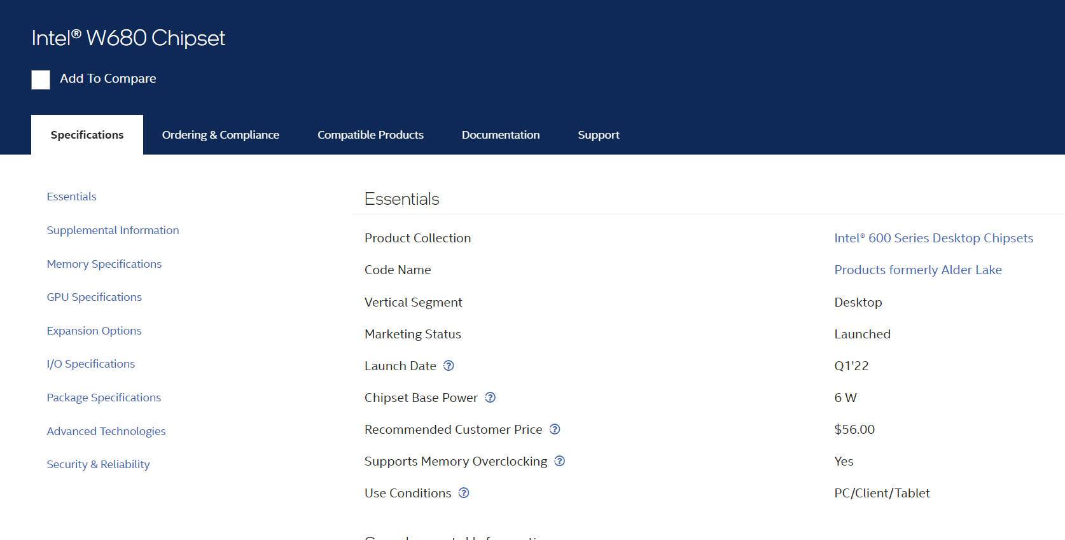1065x540 pixels.
Task: Switch to Ordering & Compliance tab
Action: pyautogui.click(x=220, y=135)
